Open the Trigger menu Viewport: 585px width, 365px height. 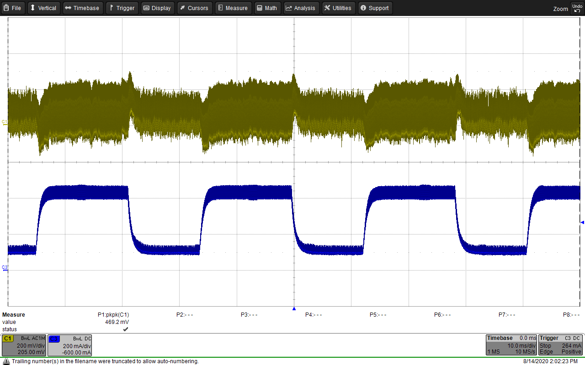122,8
